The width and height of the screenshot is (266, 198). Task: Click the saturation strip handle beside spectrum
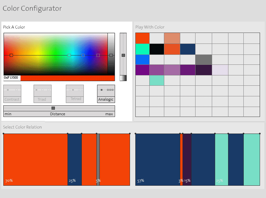tap(111, 55)
